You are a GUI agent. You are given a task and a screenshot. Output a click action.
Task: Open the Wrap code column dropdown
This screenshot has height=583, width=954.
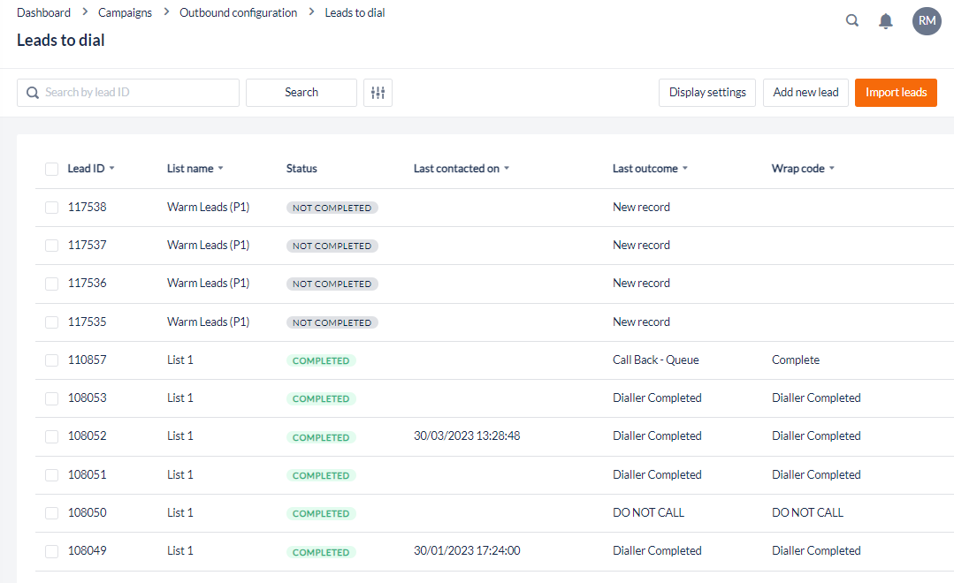point(832,169)
